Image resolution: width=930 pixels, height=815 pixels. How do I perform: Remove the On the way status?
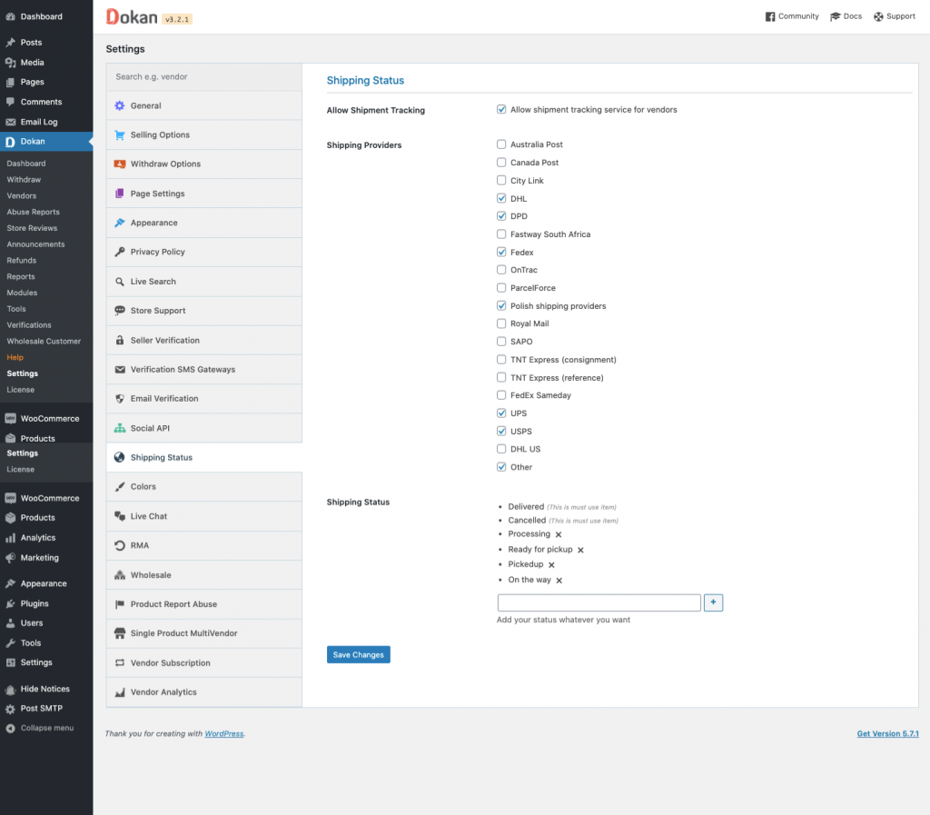(x=559, y=580)
